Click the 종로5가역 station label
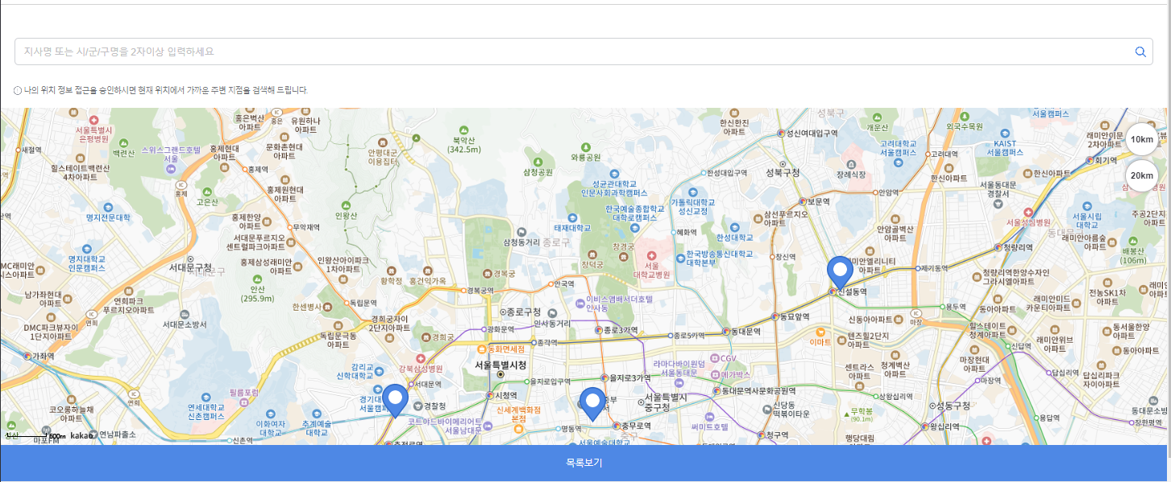1171x482 pixels. (690, 335)
